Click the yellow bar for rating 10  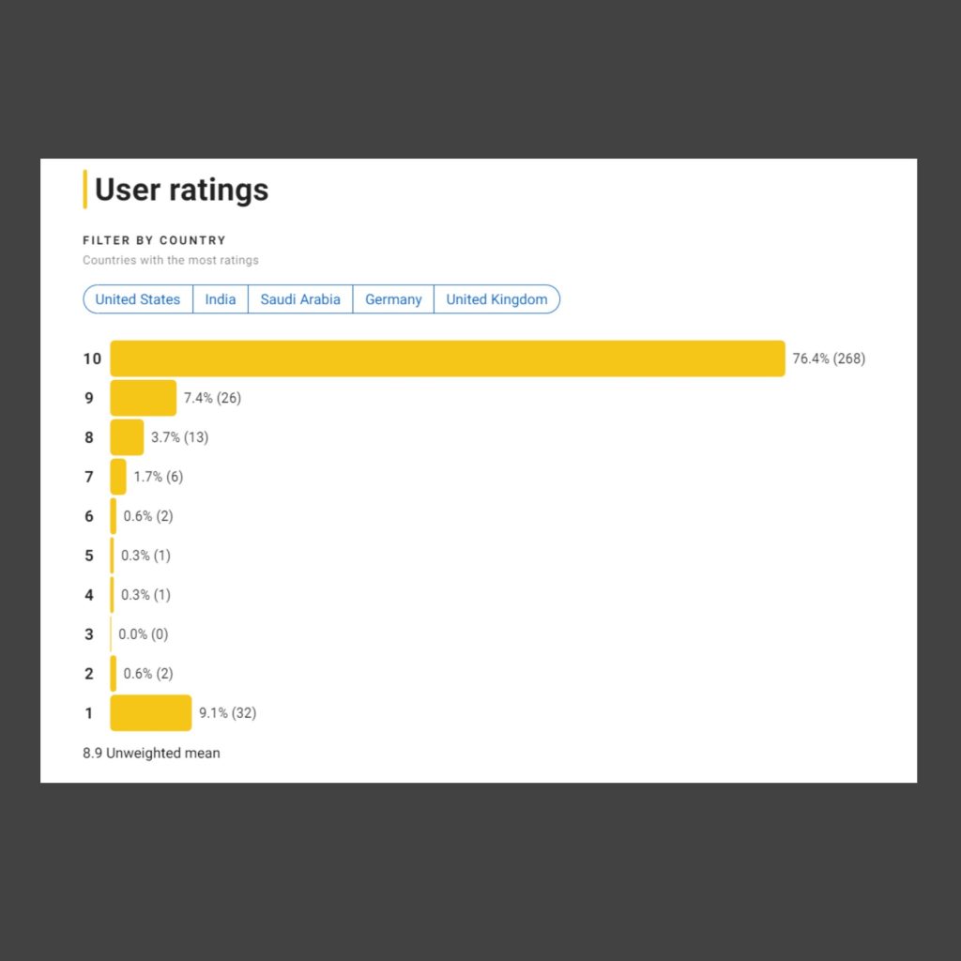tap(447, 358)
